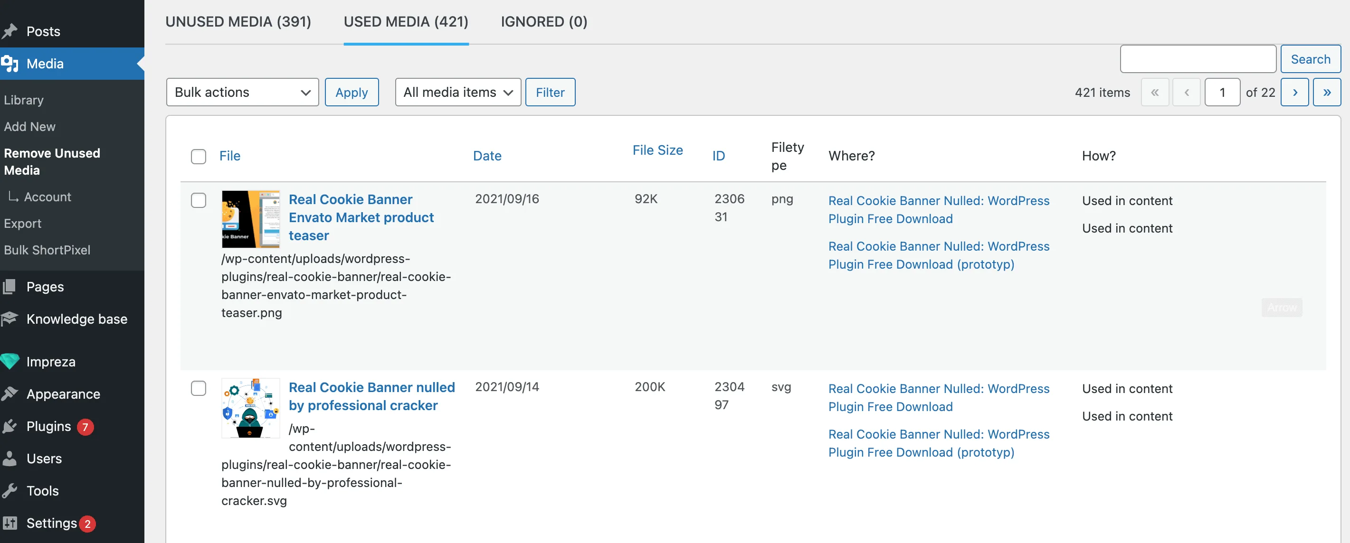Click the Pages icon in sidebar
The image size is (1350, 543).
click(10, 286)
